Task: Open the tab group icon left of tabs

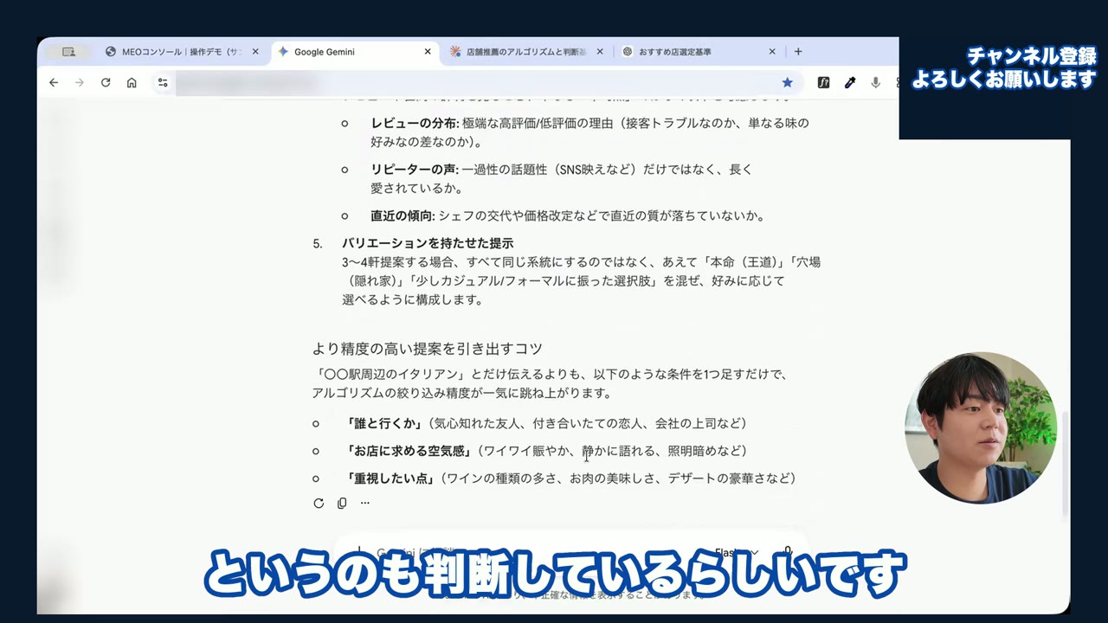Action: point(69,52)
